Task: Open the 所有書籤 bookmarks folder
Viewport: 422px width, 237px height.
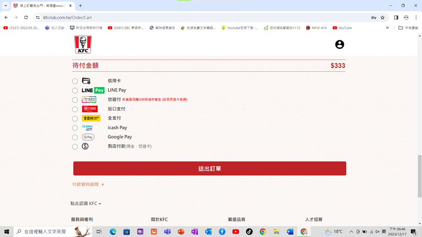Action: point(408,28)
